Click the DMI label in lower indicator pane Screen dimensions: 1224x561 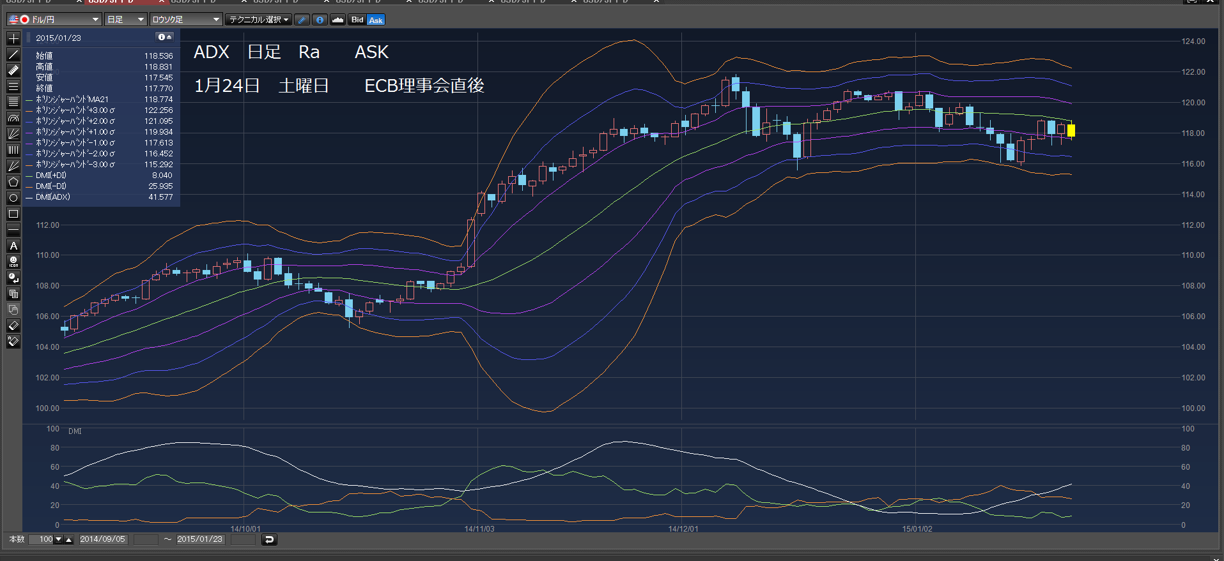pos(75,431)
